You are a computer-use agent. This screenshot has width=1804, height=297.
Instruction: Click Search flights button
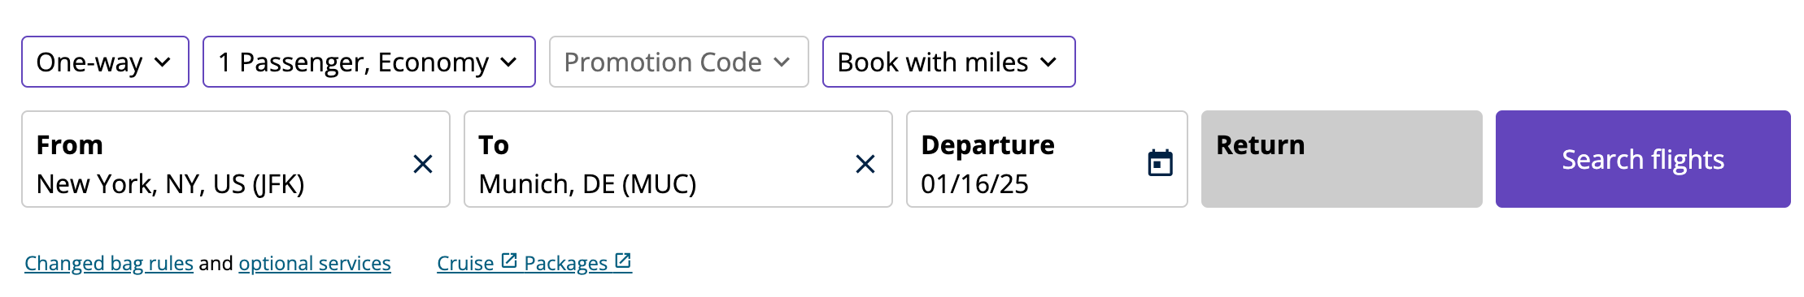tap(1643, 159)
